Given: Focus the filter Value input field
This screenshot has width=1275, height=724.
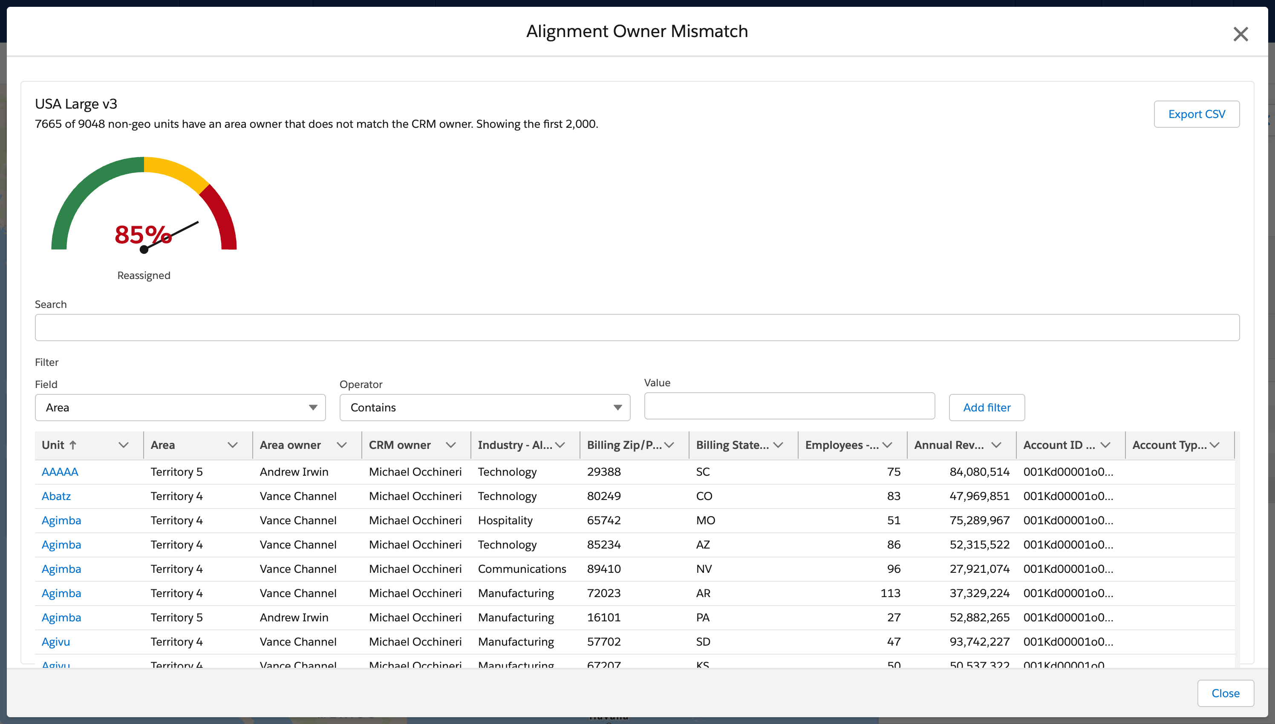Looking at the screenshot, I should tap(790, 406).
